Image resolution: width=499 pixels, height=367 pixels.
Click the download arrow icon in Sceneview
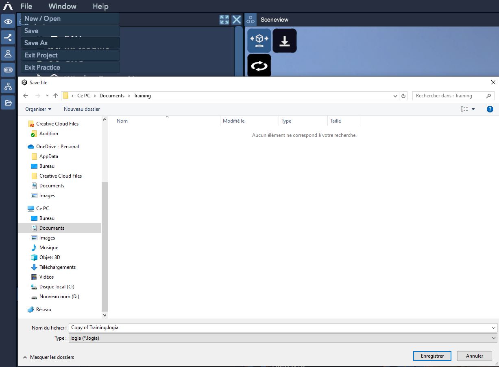tap(285, 41)
